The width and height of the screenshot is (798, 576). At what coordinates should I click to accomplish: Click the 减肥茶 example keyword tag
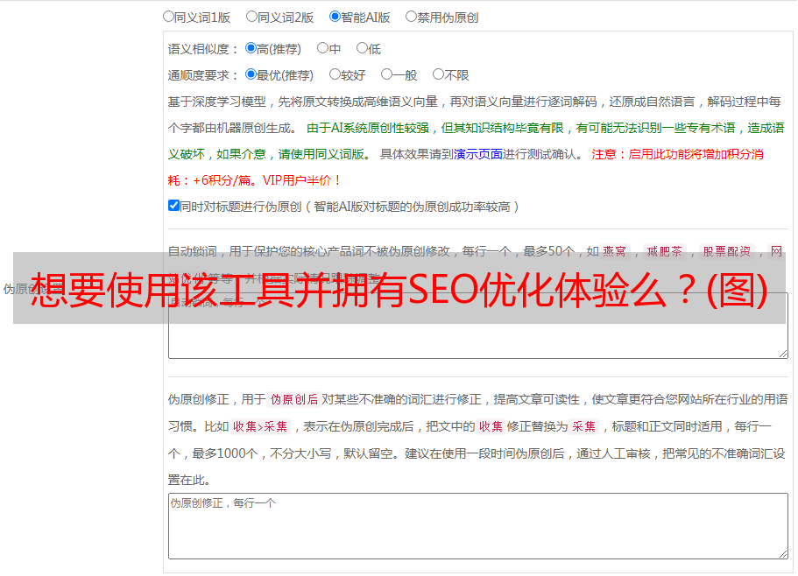point(664,251)
